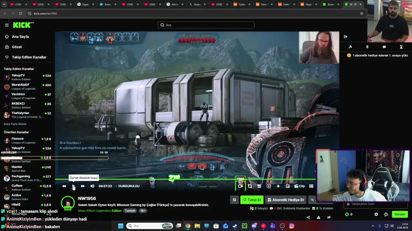Screen dimensions: 412x231
Task: Switch to the dslr Google search tab
Action: (x=174, y=4)
